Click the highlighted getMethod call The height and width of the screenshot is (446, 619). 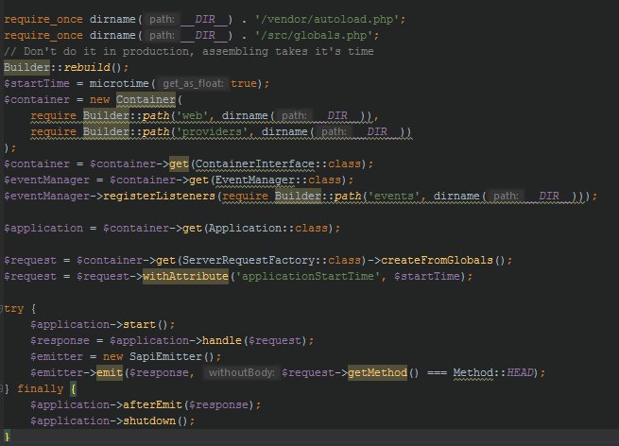[x=377, y=373]
